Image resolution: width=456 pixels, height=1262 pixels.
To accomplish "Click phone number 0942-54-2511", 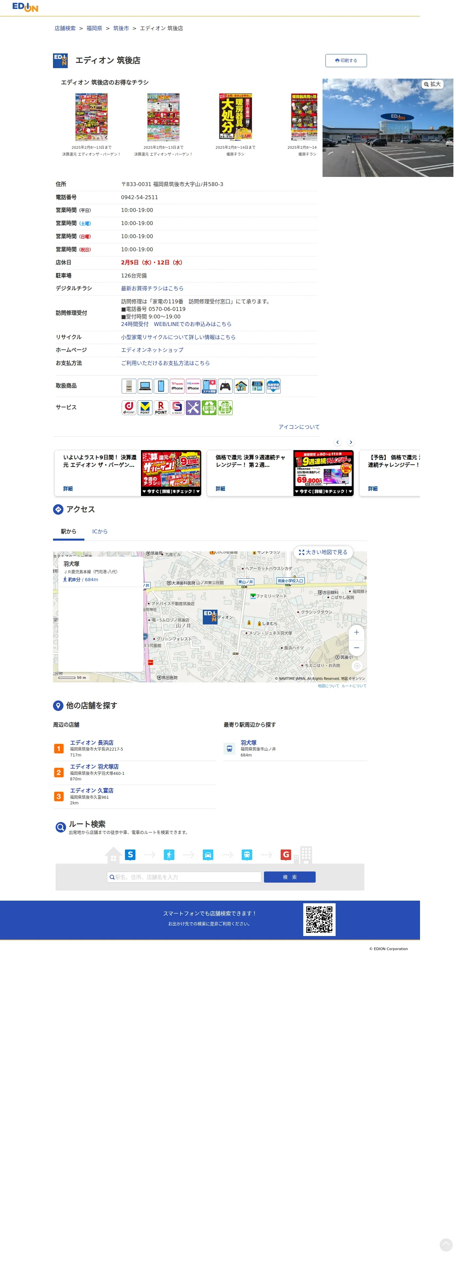I will tap(139, 198).
